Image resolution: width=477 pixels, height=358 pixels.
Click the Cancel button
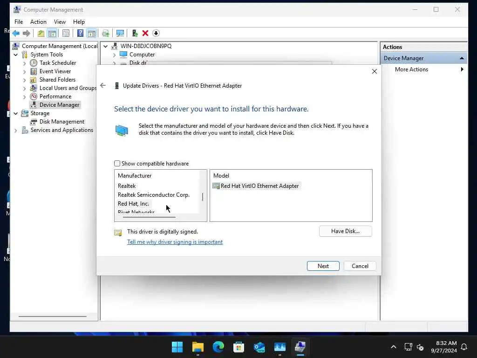(360, 266)
